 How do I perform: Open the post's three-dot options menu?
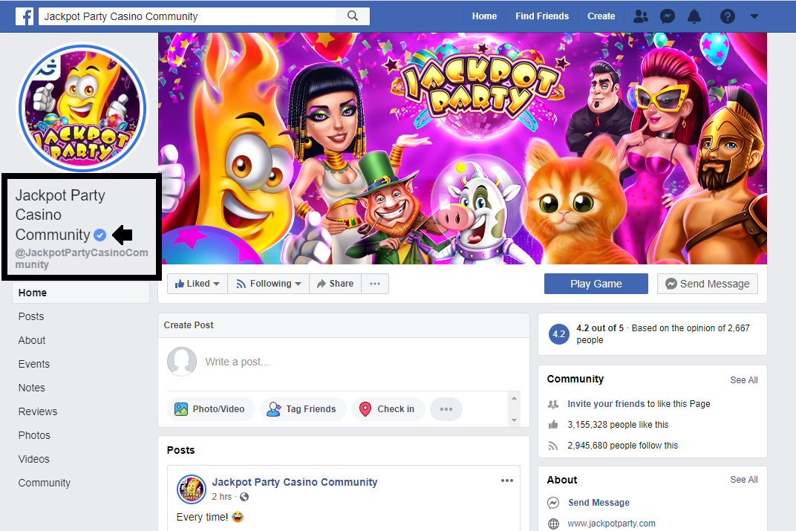click(x=507, y=480)
